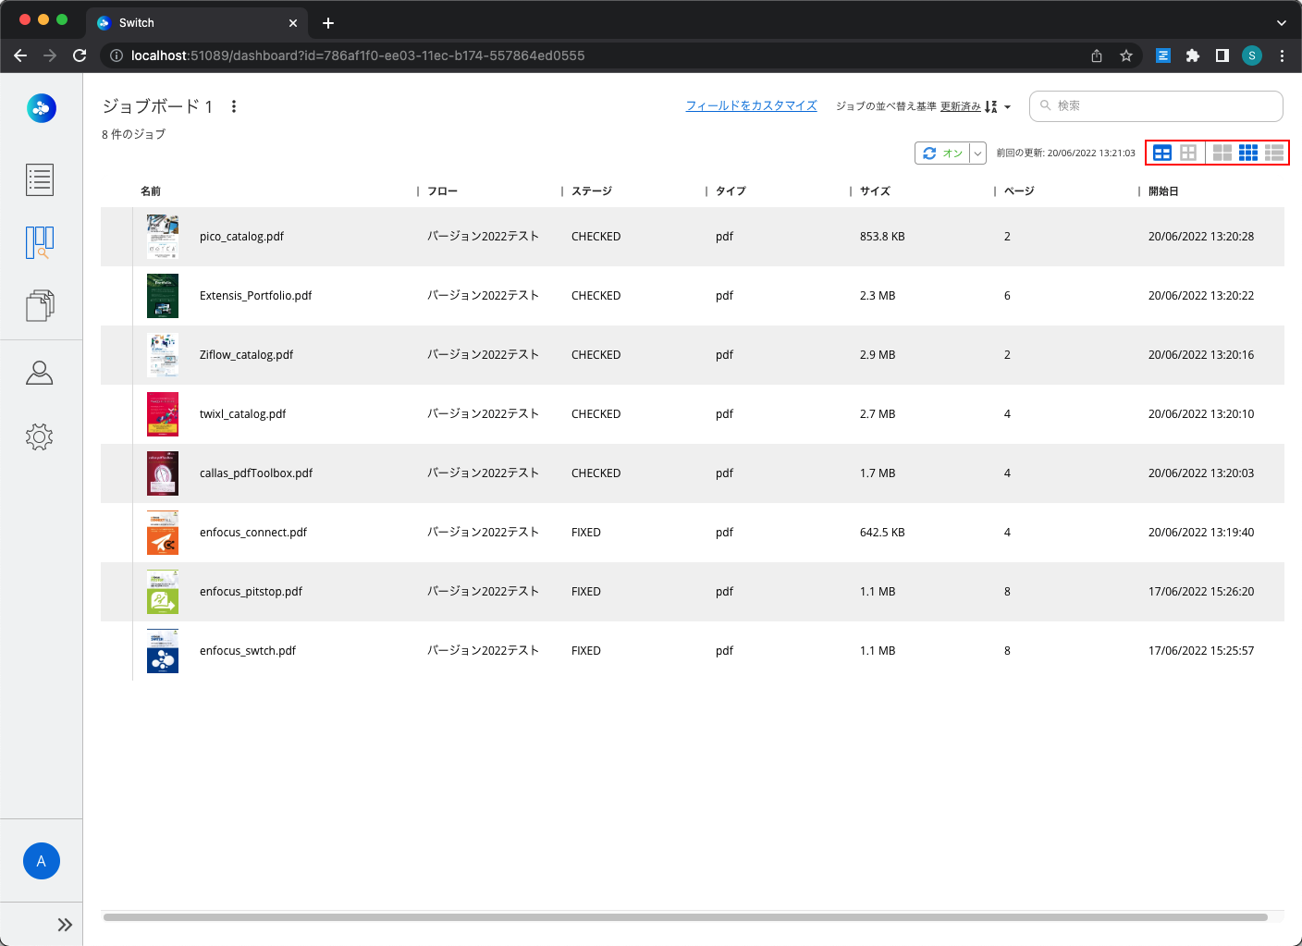This screenshot has height=946, width=1302.
Task: Open pico_catalog.pdf thumbnail
Action: pyautogui.click(x=163, y=237)
